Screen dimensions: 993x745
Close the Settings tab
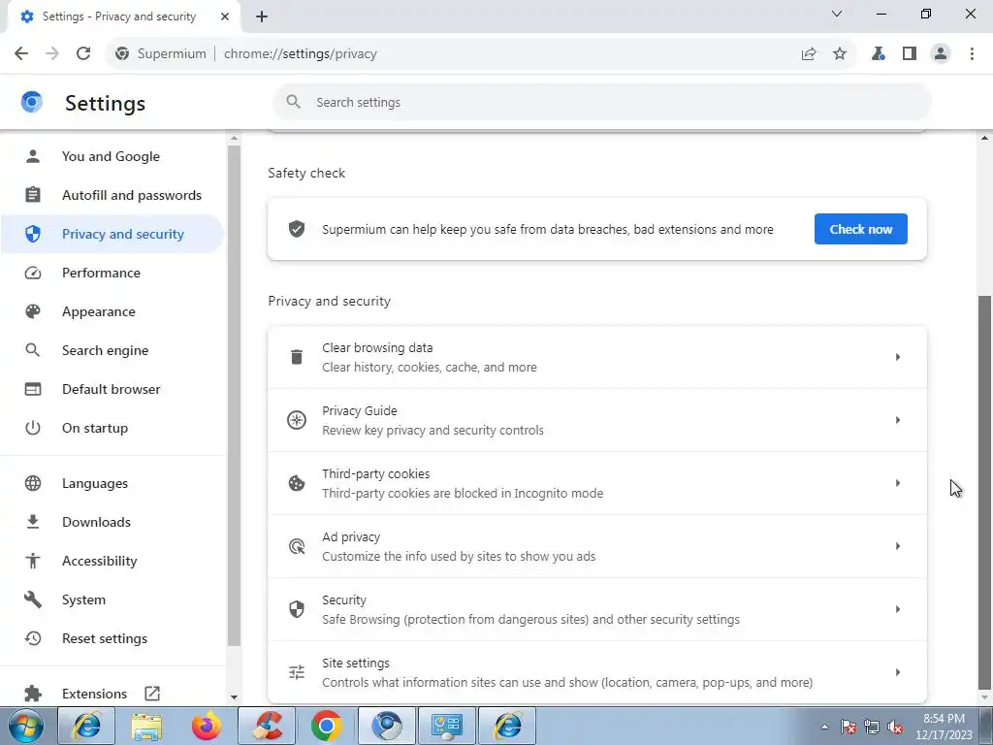(225, 16)
